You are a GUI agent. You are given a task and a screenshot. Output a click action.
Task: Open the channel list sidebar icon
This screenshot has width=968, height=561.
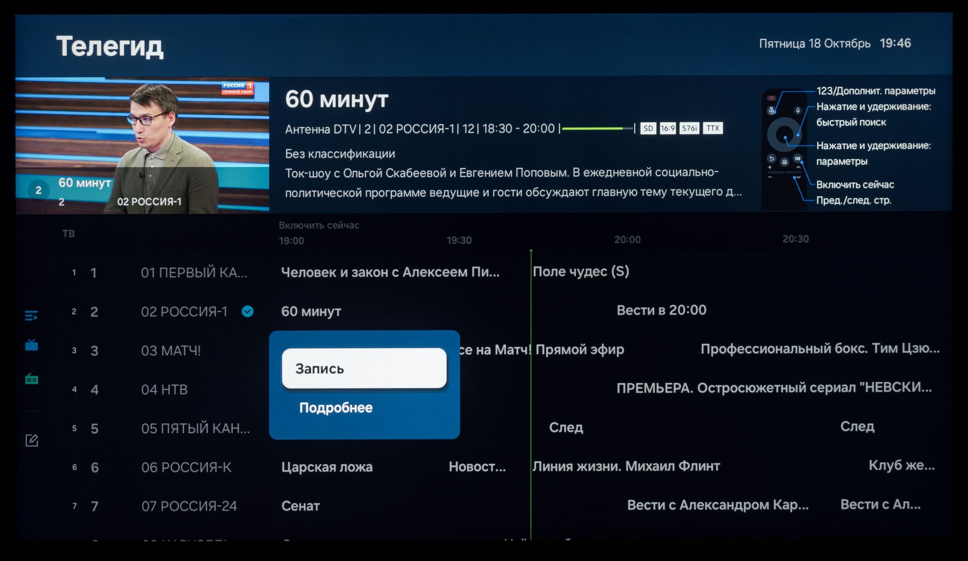31,316
